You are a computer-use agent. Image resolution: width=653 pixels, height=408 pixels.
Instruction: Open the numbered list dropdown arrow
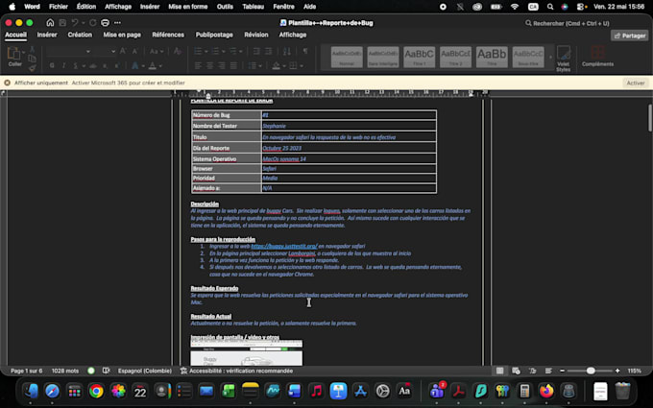223,51
